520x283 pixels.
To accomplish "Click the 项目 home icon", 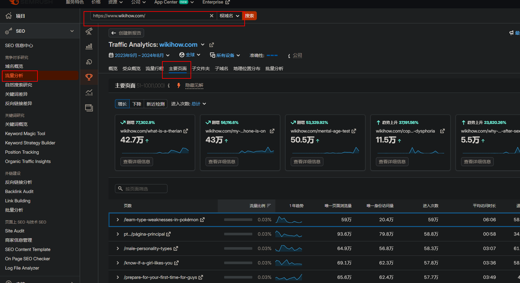I will pos(9,16).
